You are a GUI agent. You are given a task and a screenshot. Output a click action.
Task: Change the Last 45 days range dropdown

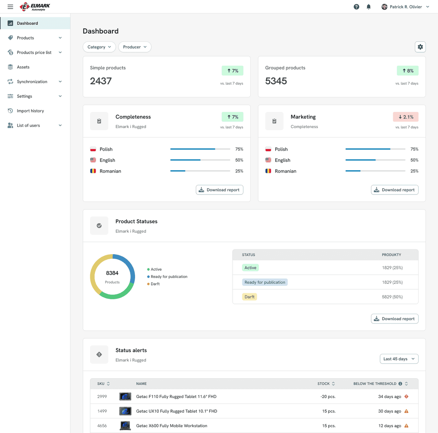pyautogui.click(x=399, y=359)
